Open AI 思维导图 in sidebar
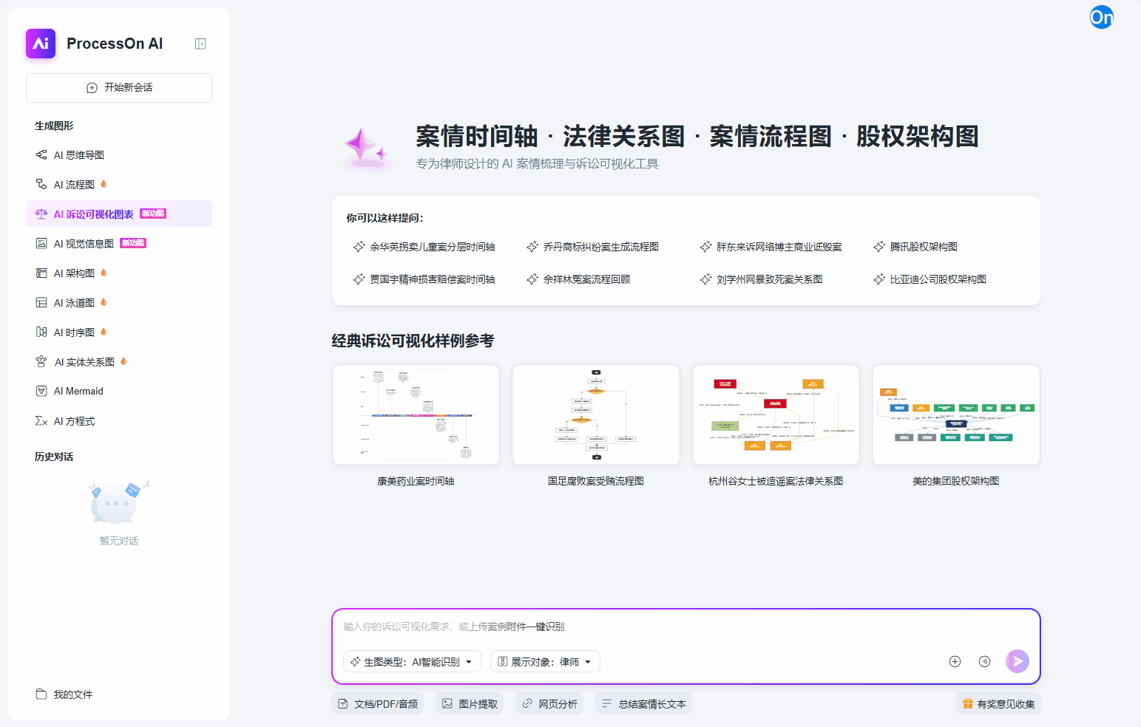The image size is (1141, 727). click(x=119, y=155)
